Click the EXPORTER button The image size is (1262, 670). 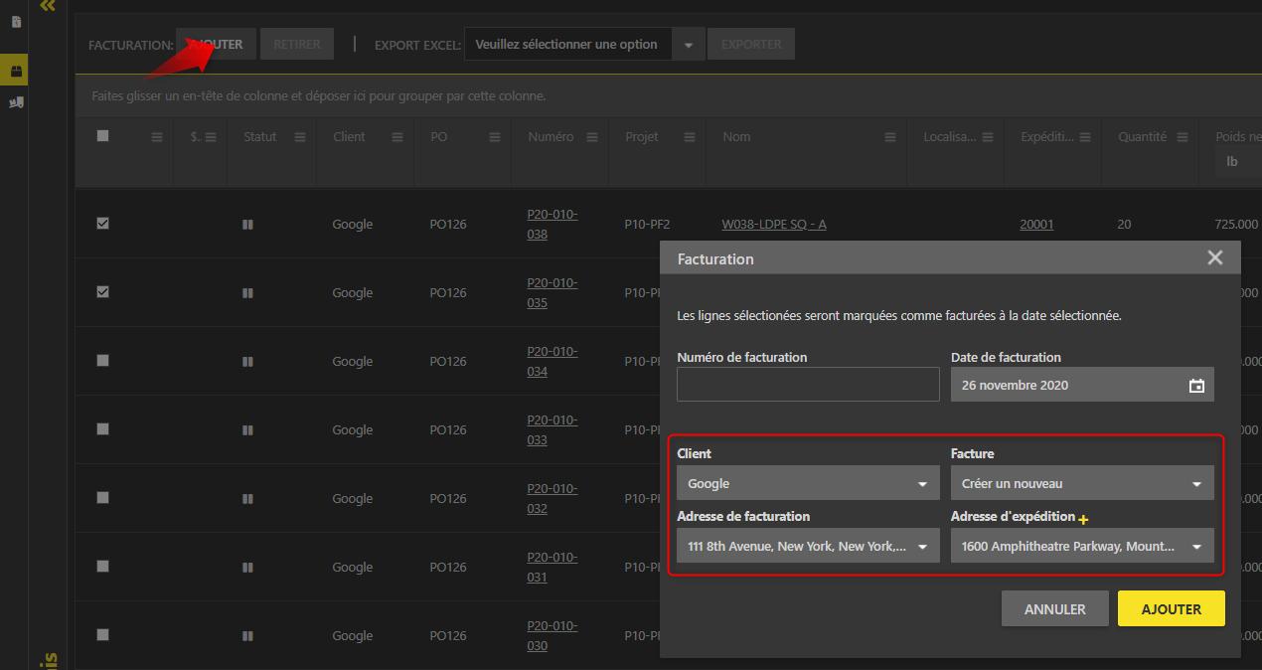tap(751, 44)
